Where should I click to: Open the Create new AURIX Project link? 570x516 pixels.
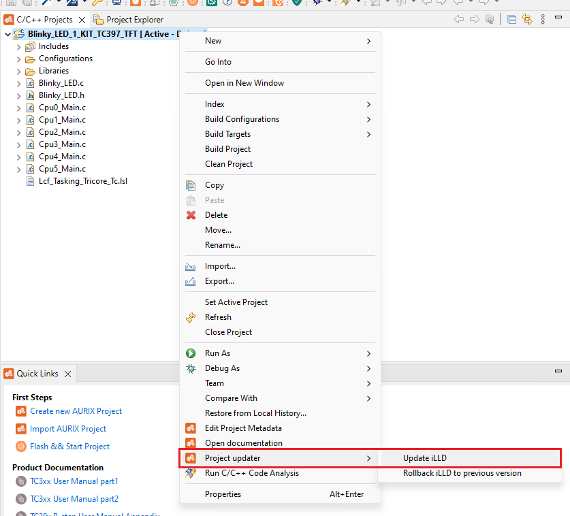[x=76, y=411]
